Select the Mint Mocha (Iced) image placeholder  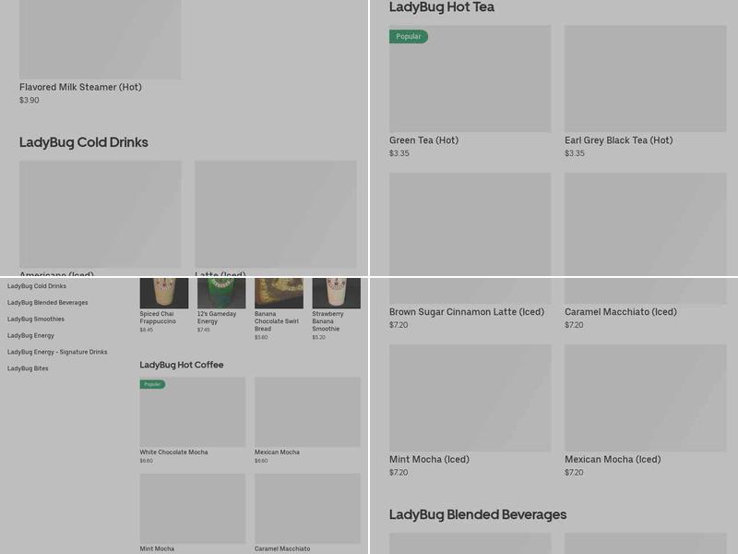click(470, 398)
